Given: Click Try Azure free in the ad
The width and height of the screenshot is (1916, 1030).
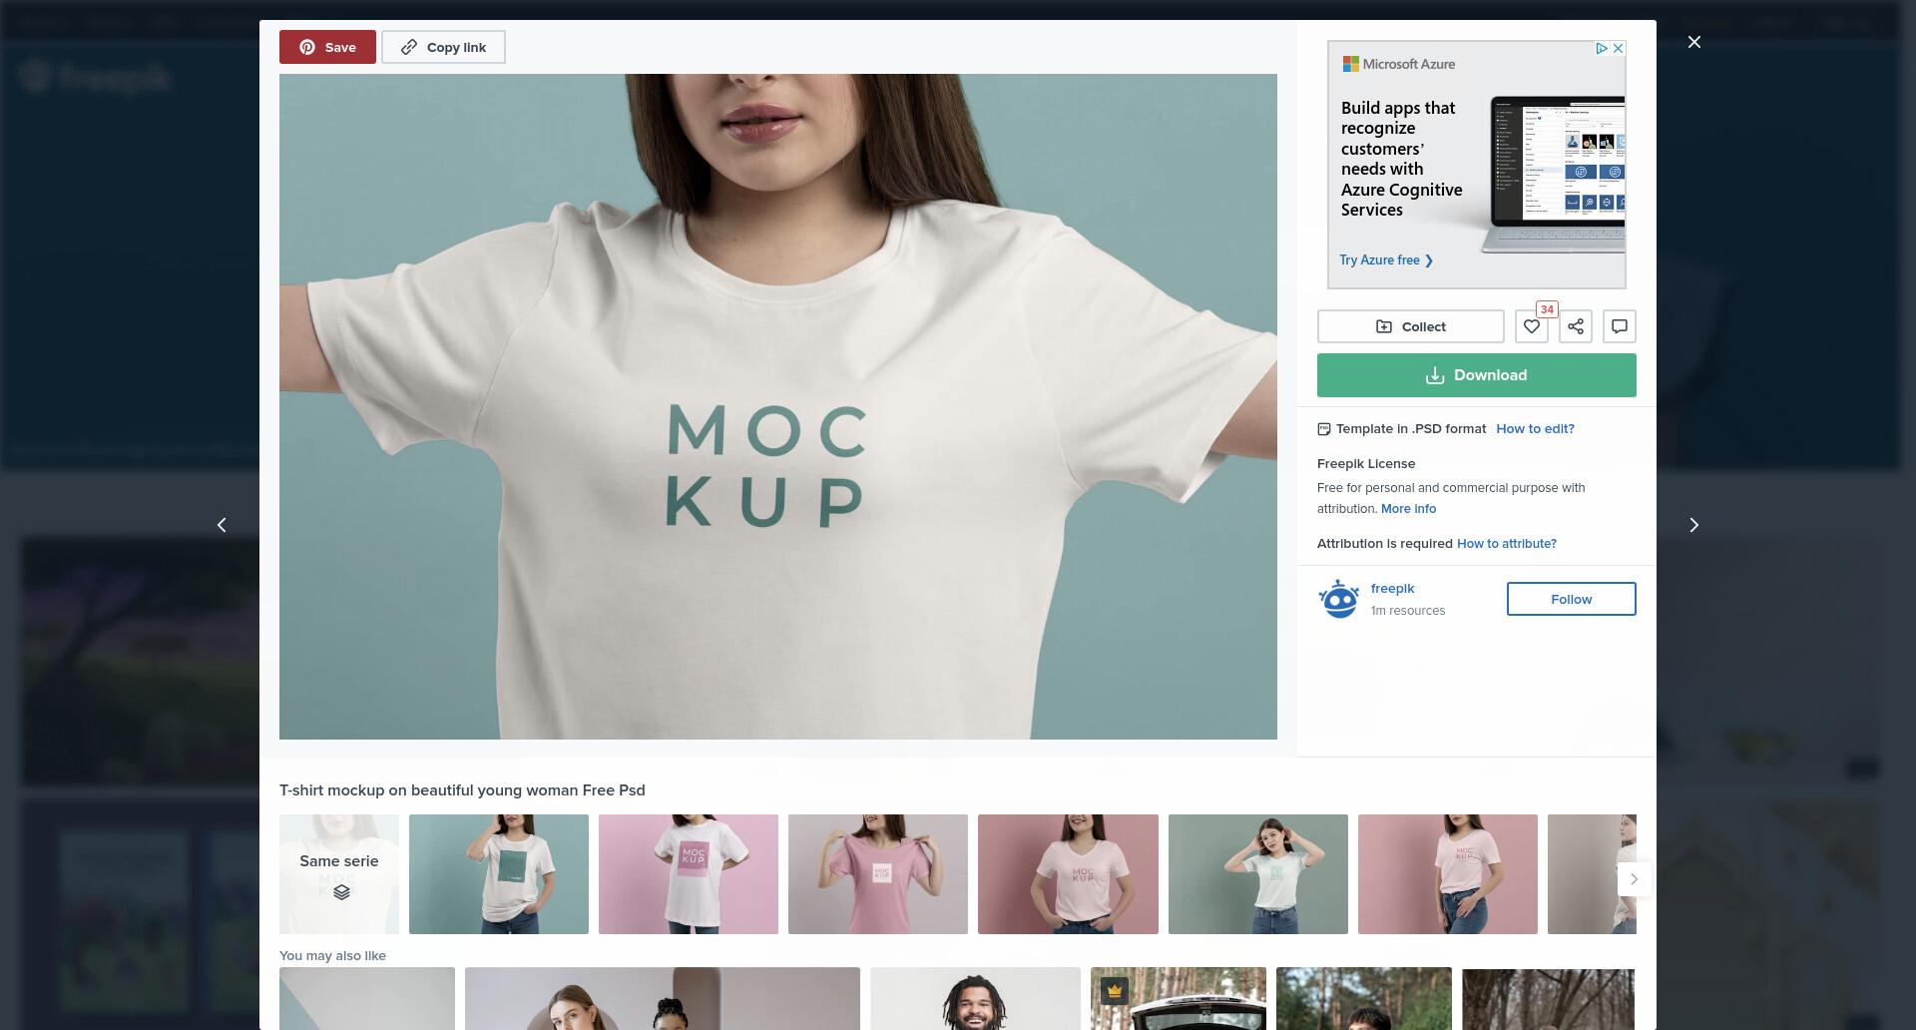Looking at the screenshot, I should tap(1386, 260).
